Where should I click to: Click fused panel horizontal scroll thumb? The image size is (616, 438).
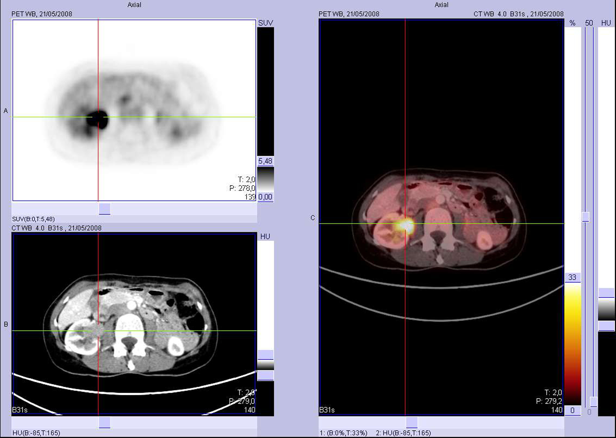(x=412, y=422)
